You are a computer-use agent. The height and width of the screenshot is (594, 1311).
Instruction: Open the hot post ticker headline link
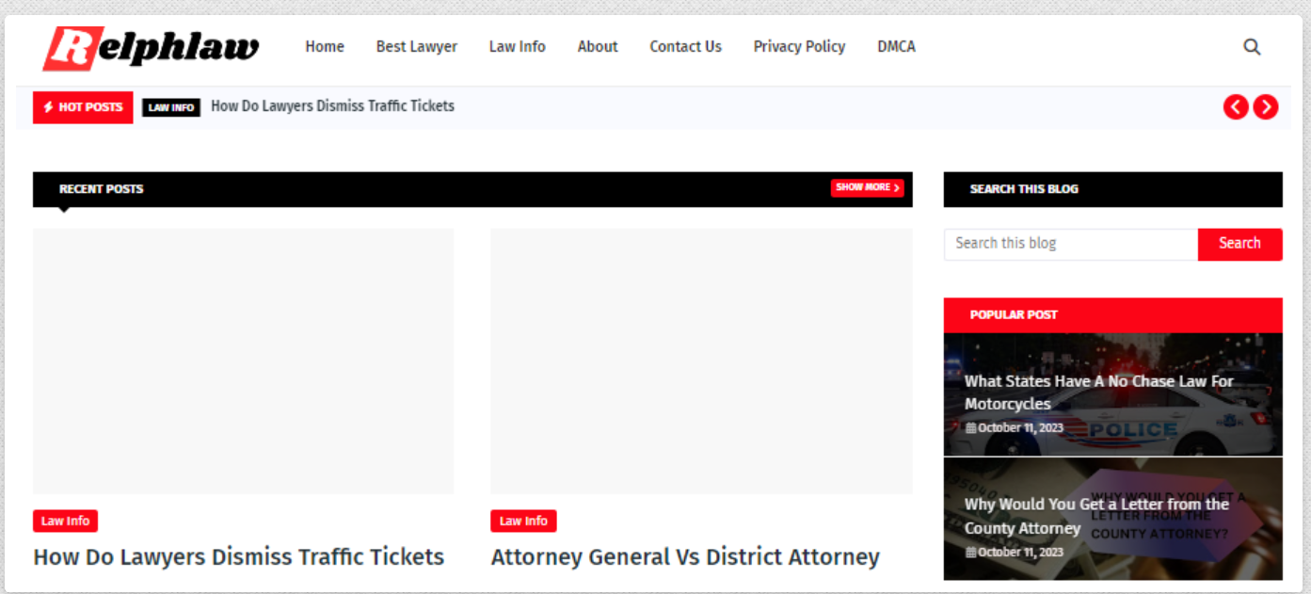(x=332, y=106)
